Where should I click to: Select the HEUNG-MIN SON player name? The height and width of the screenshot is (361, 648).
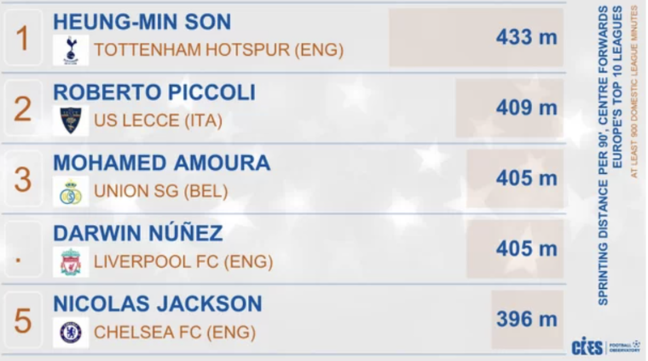pos(142,22)
